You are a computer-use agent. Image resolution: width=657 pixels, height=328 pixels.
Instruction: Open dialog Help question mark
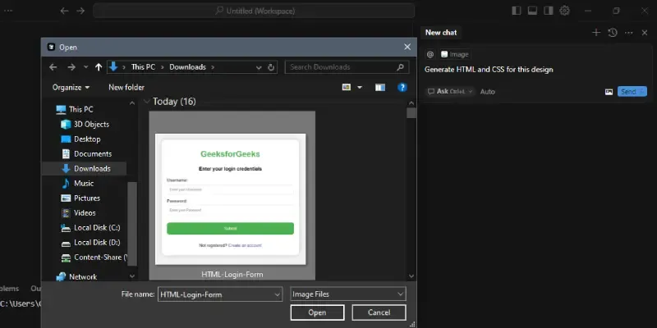pyautogui.click(x=402, y=88)
